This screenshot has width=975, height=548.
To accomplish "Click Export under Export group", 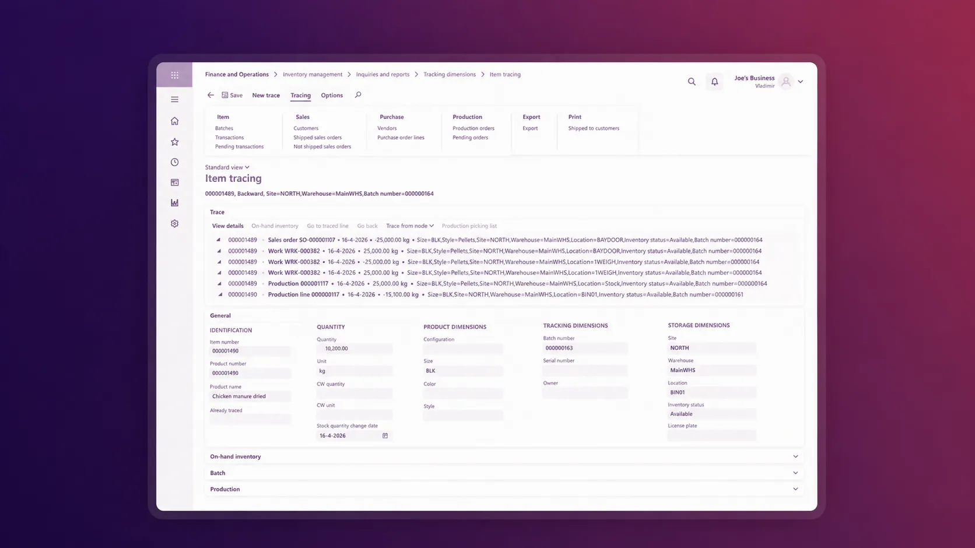I will [530, 128].
